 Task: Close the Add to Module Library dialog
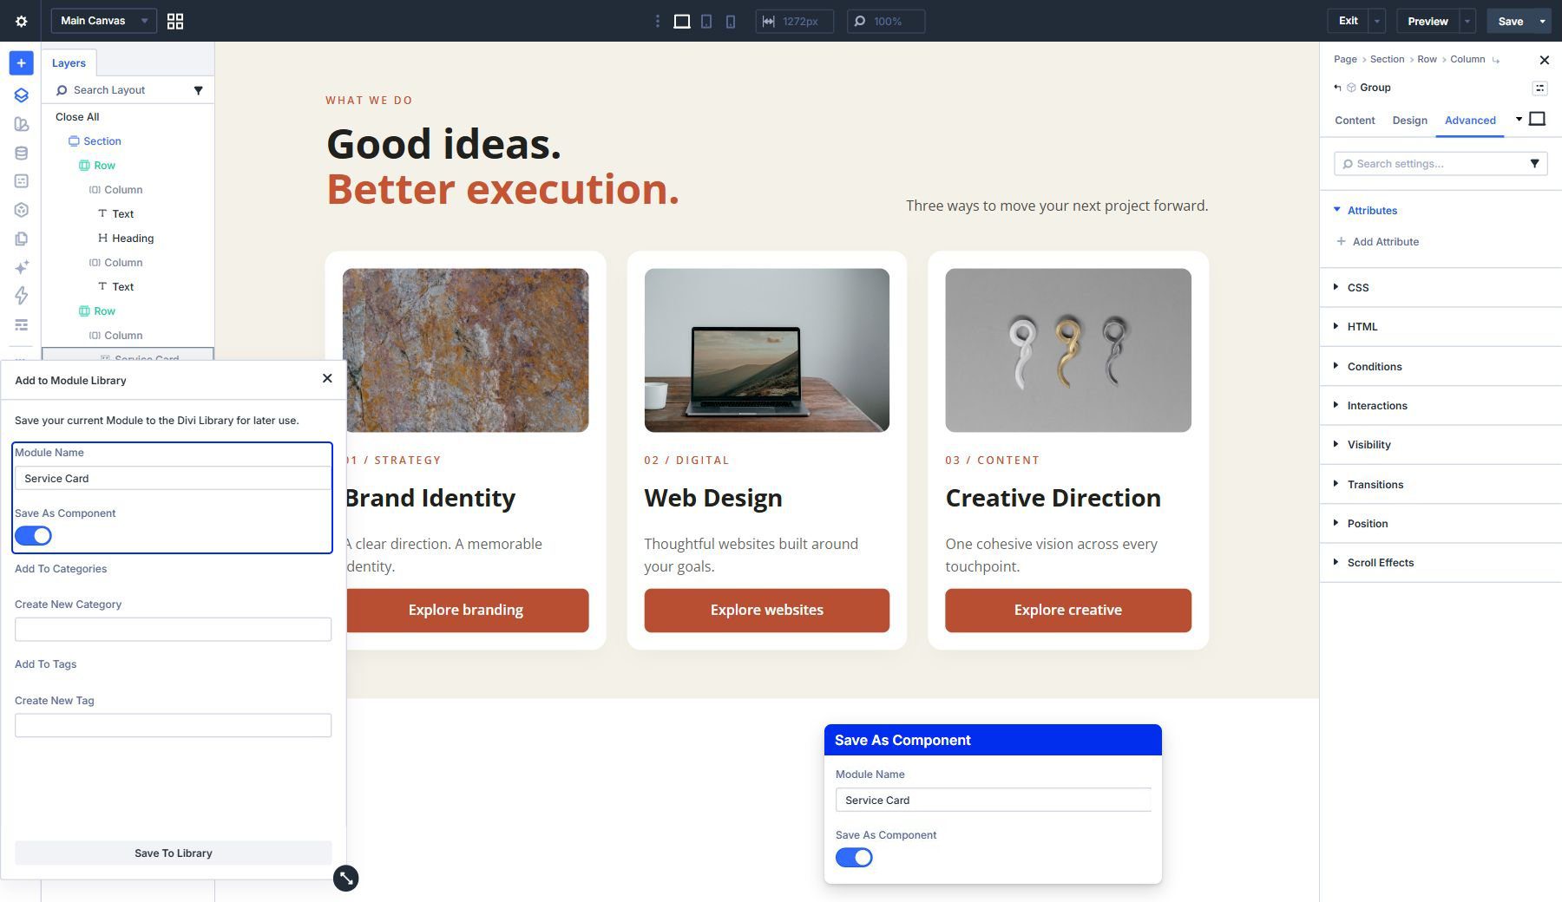point(327,378)
